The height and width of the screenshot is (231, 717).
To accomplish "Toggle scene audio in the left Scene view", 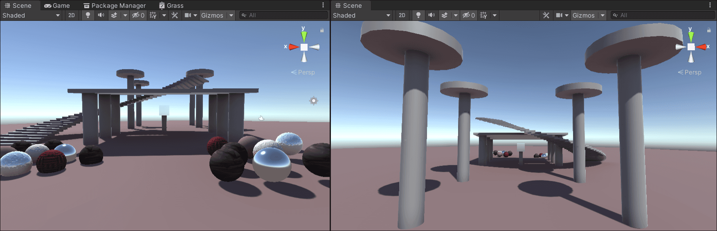I will click(101, 15).
